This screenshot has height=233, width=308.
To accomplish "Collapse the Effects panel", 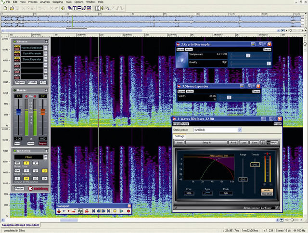I will (x=46, y=42).
